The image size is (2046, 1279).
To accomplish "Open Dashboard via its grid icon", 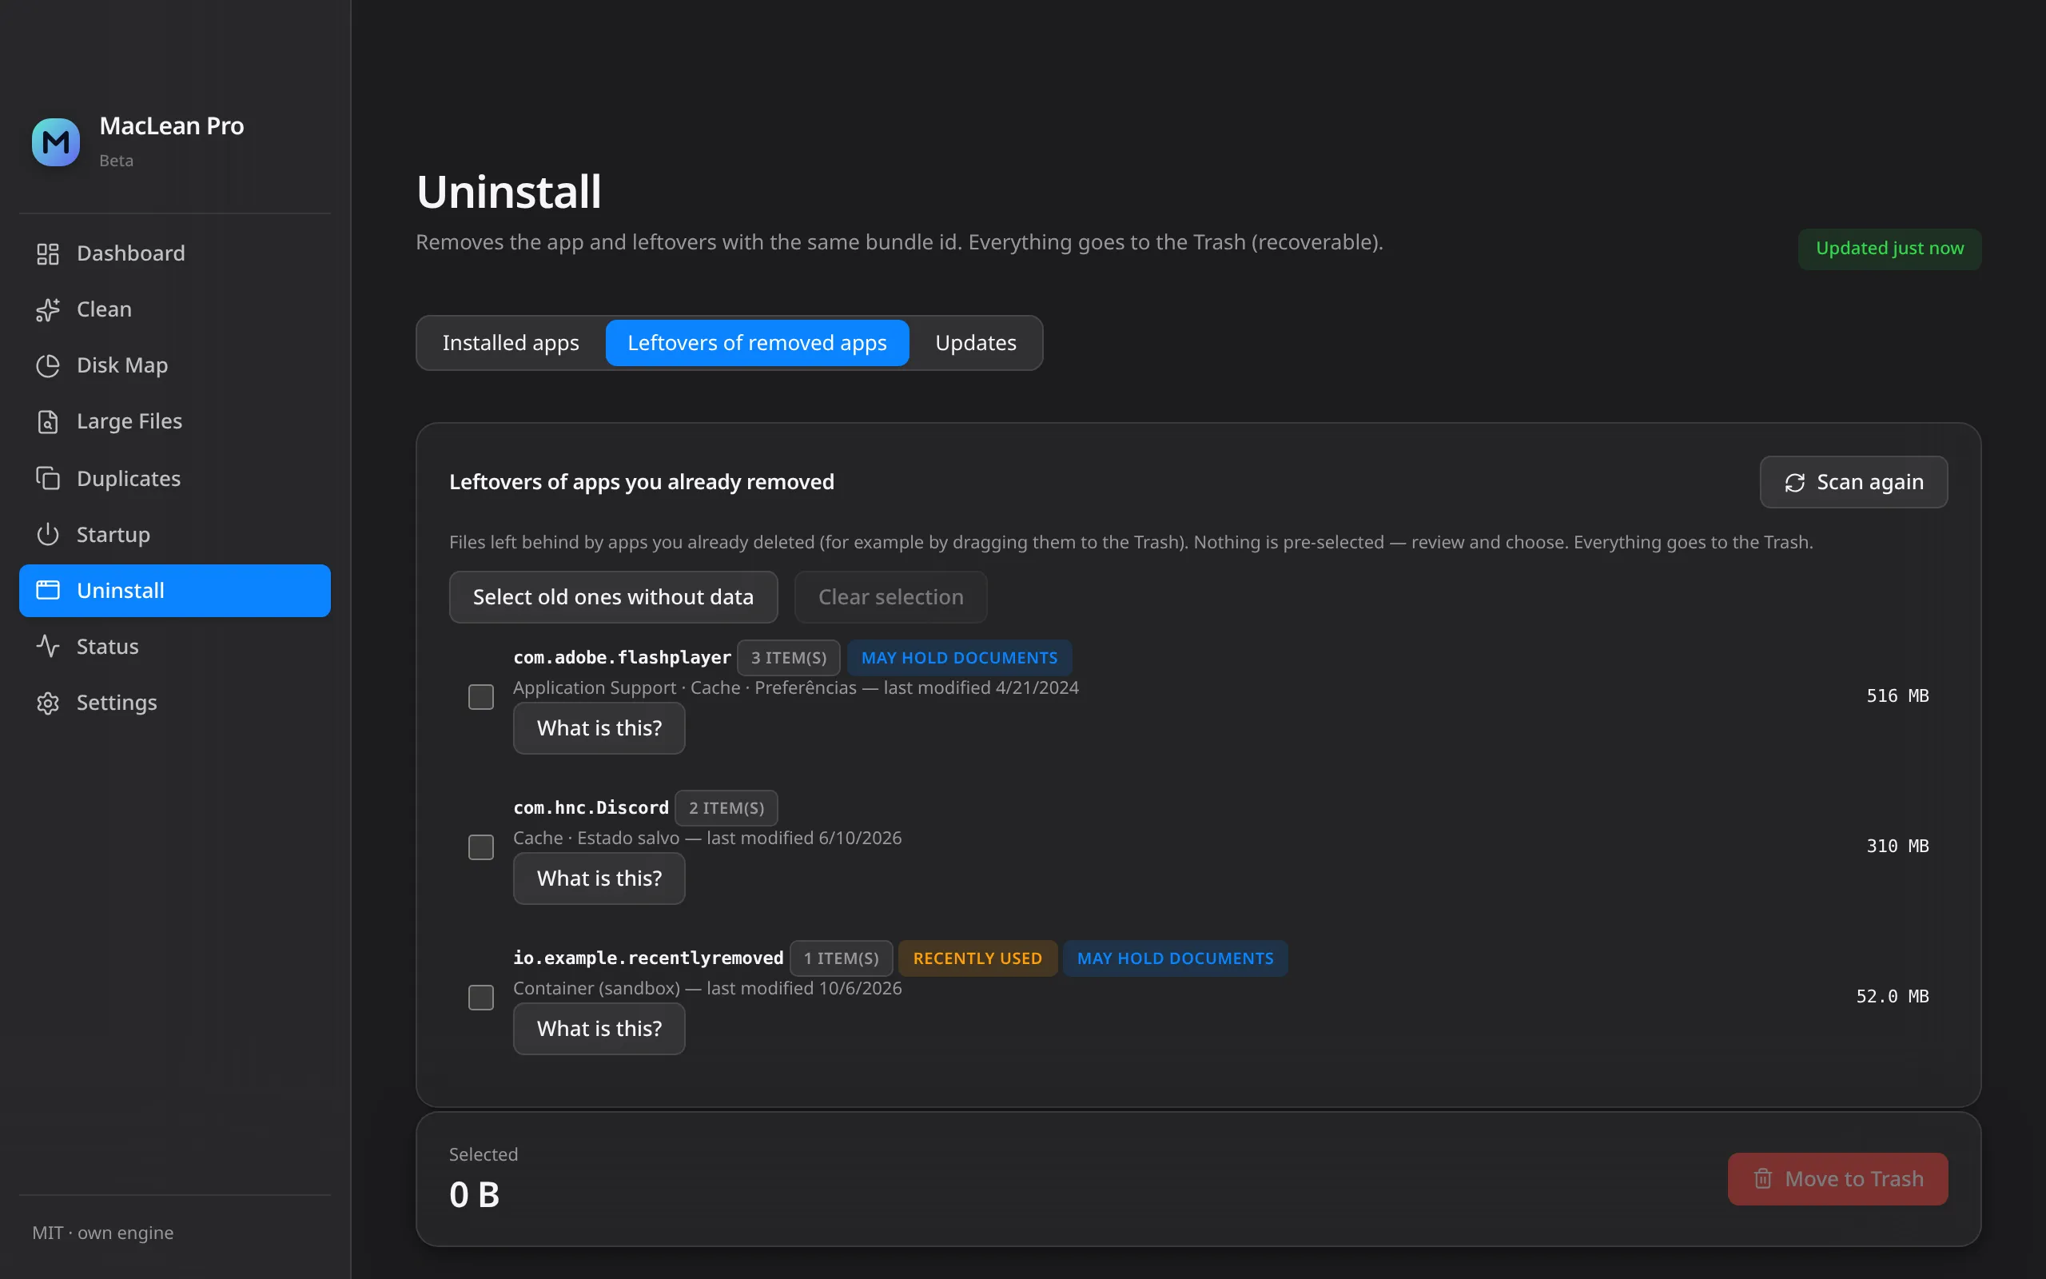I will (48, 253).
